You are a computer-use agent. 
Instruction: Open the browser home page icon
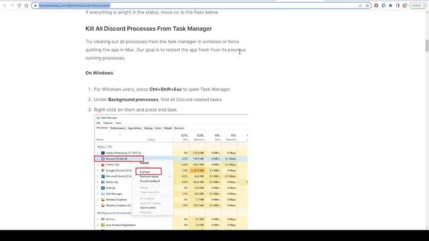26,5
